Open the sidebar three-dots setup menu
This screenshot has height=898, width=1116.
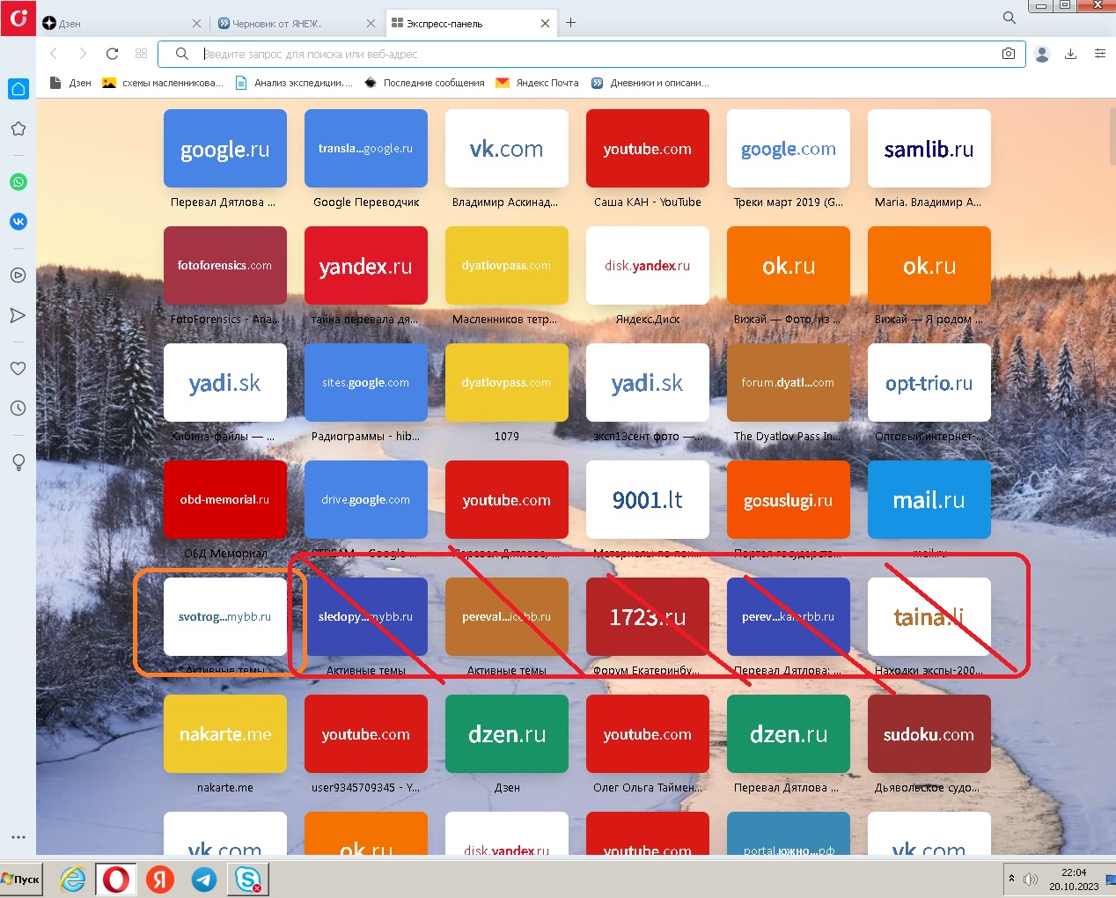18,837
